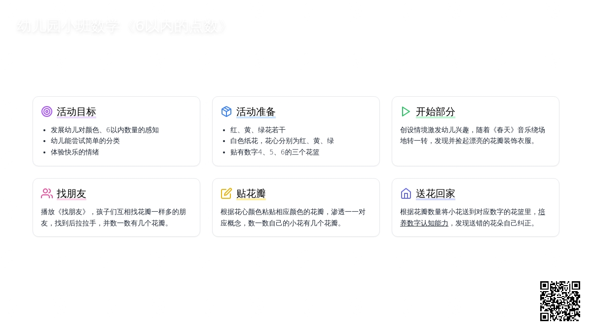Click the bullet 幼儿能尝试简单的分类

85,141
